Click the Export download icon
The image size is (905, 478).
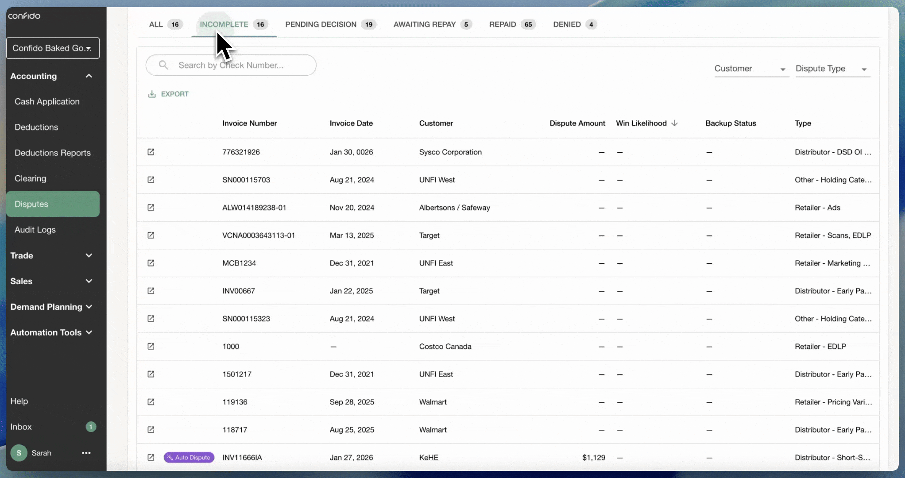click(x=152, y=94)
